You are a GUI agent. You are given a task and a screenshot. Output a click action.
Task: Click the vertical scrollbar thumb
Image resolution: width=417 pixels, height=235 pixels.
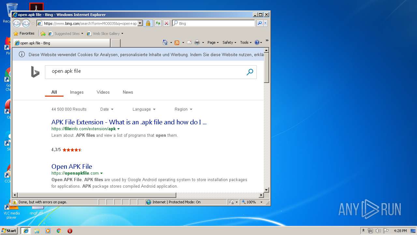[x=266, y=68]
